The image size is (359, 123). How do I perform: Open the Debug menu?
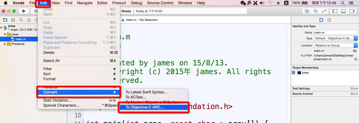click(x=136, y=3)
